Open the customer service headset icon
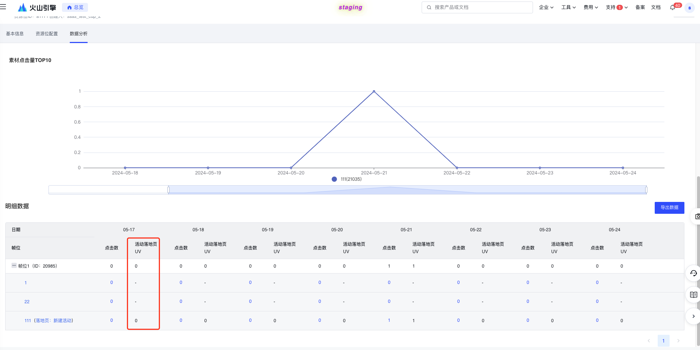The image size is (700, 350). [x=694, y=273]
